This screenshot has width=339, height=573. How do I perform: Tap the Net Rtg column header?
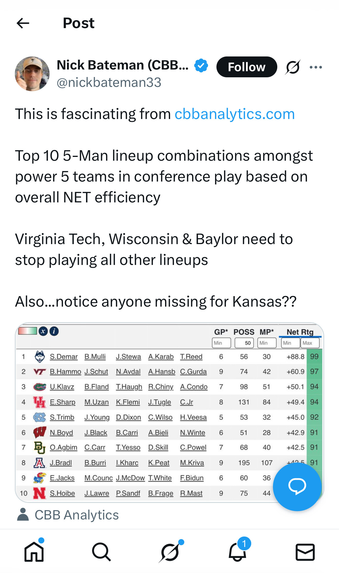click(300, 332)
